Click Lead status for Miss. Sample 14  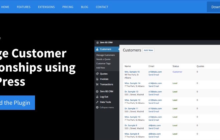point(175,83)
